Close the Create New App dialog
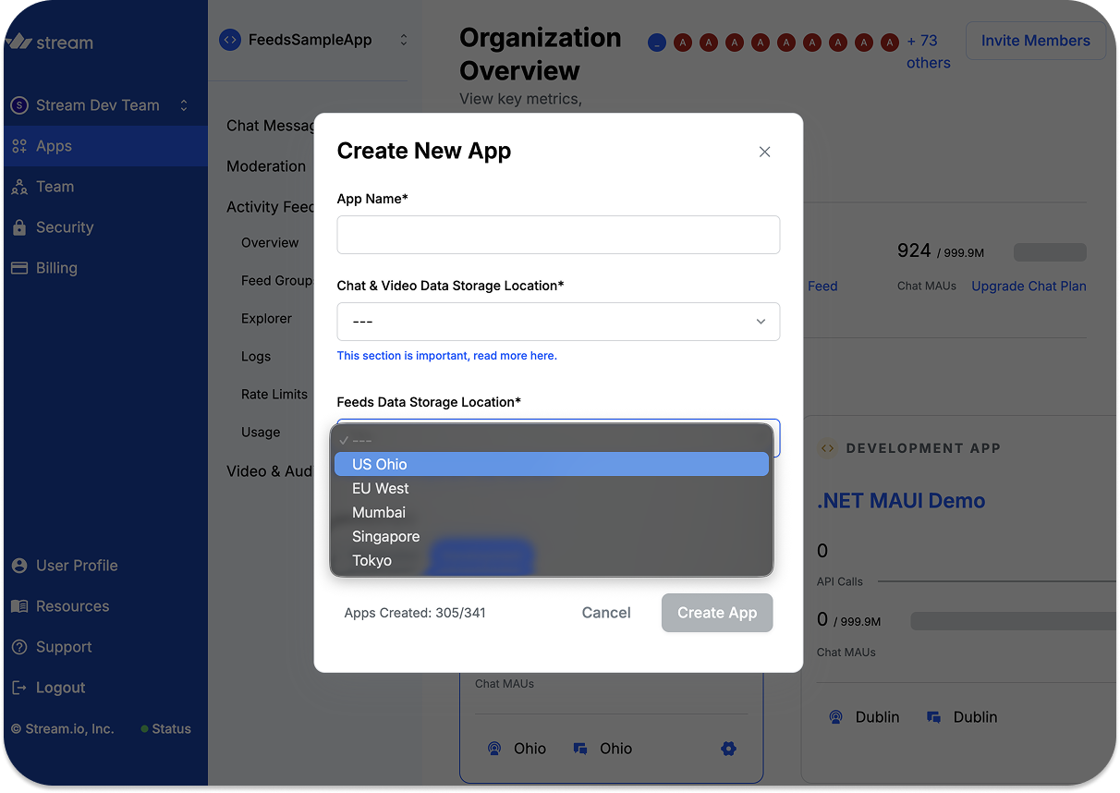1120x793 pixels. click(x=764, y=152)
